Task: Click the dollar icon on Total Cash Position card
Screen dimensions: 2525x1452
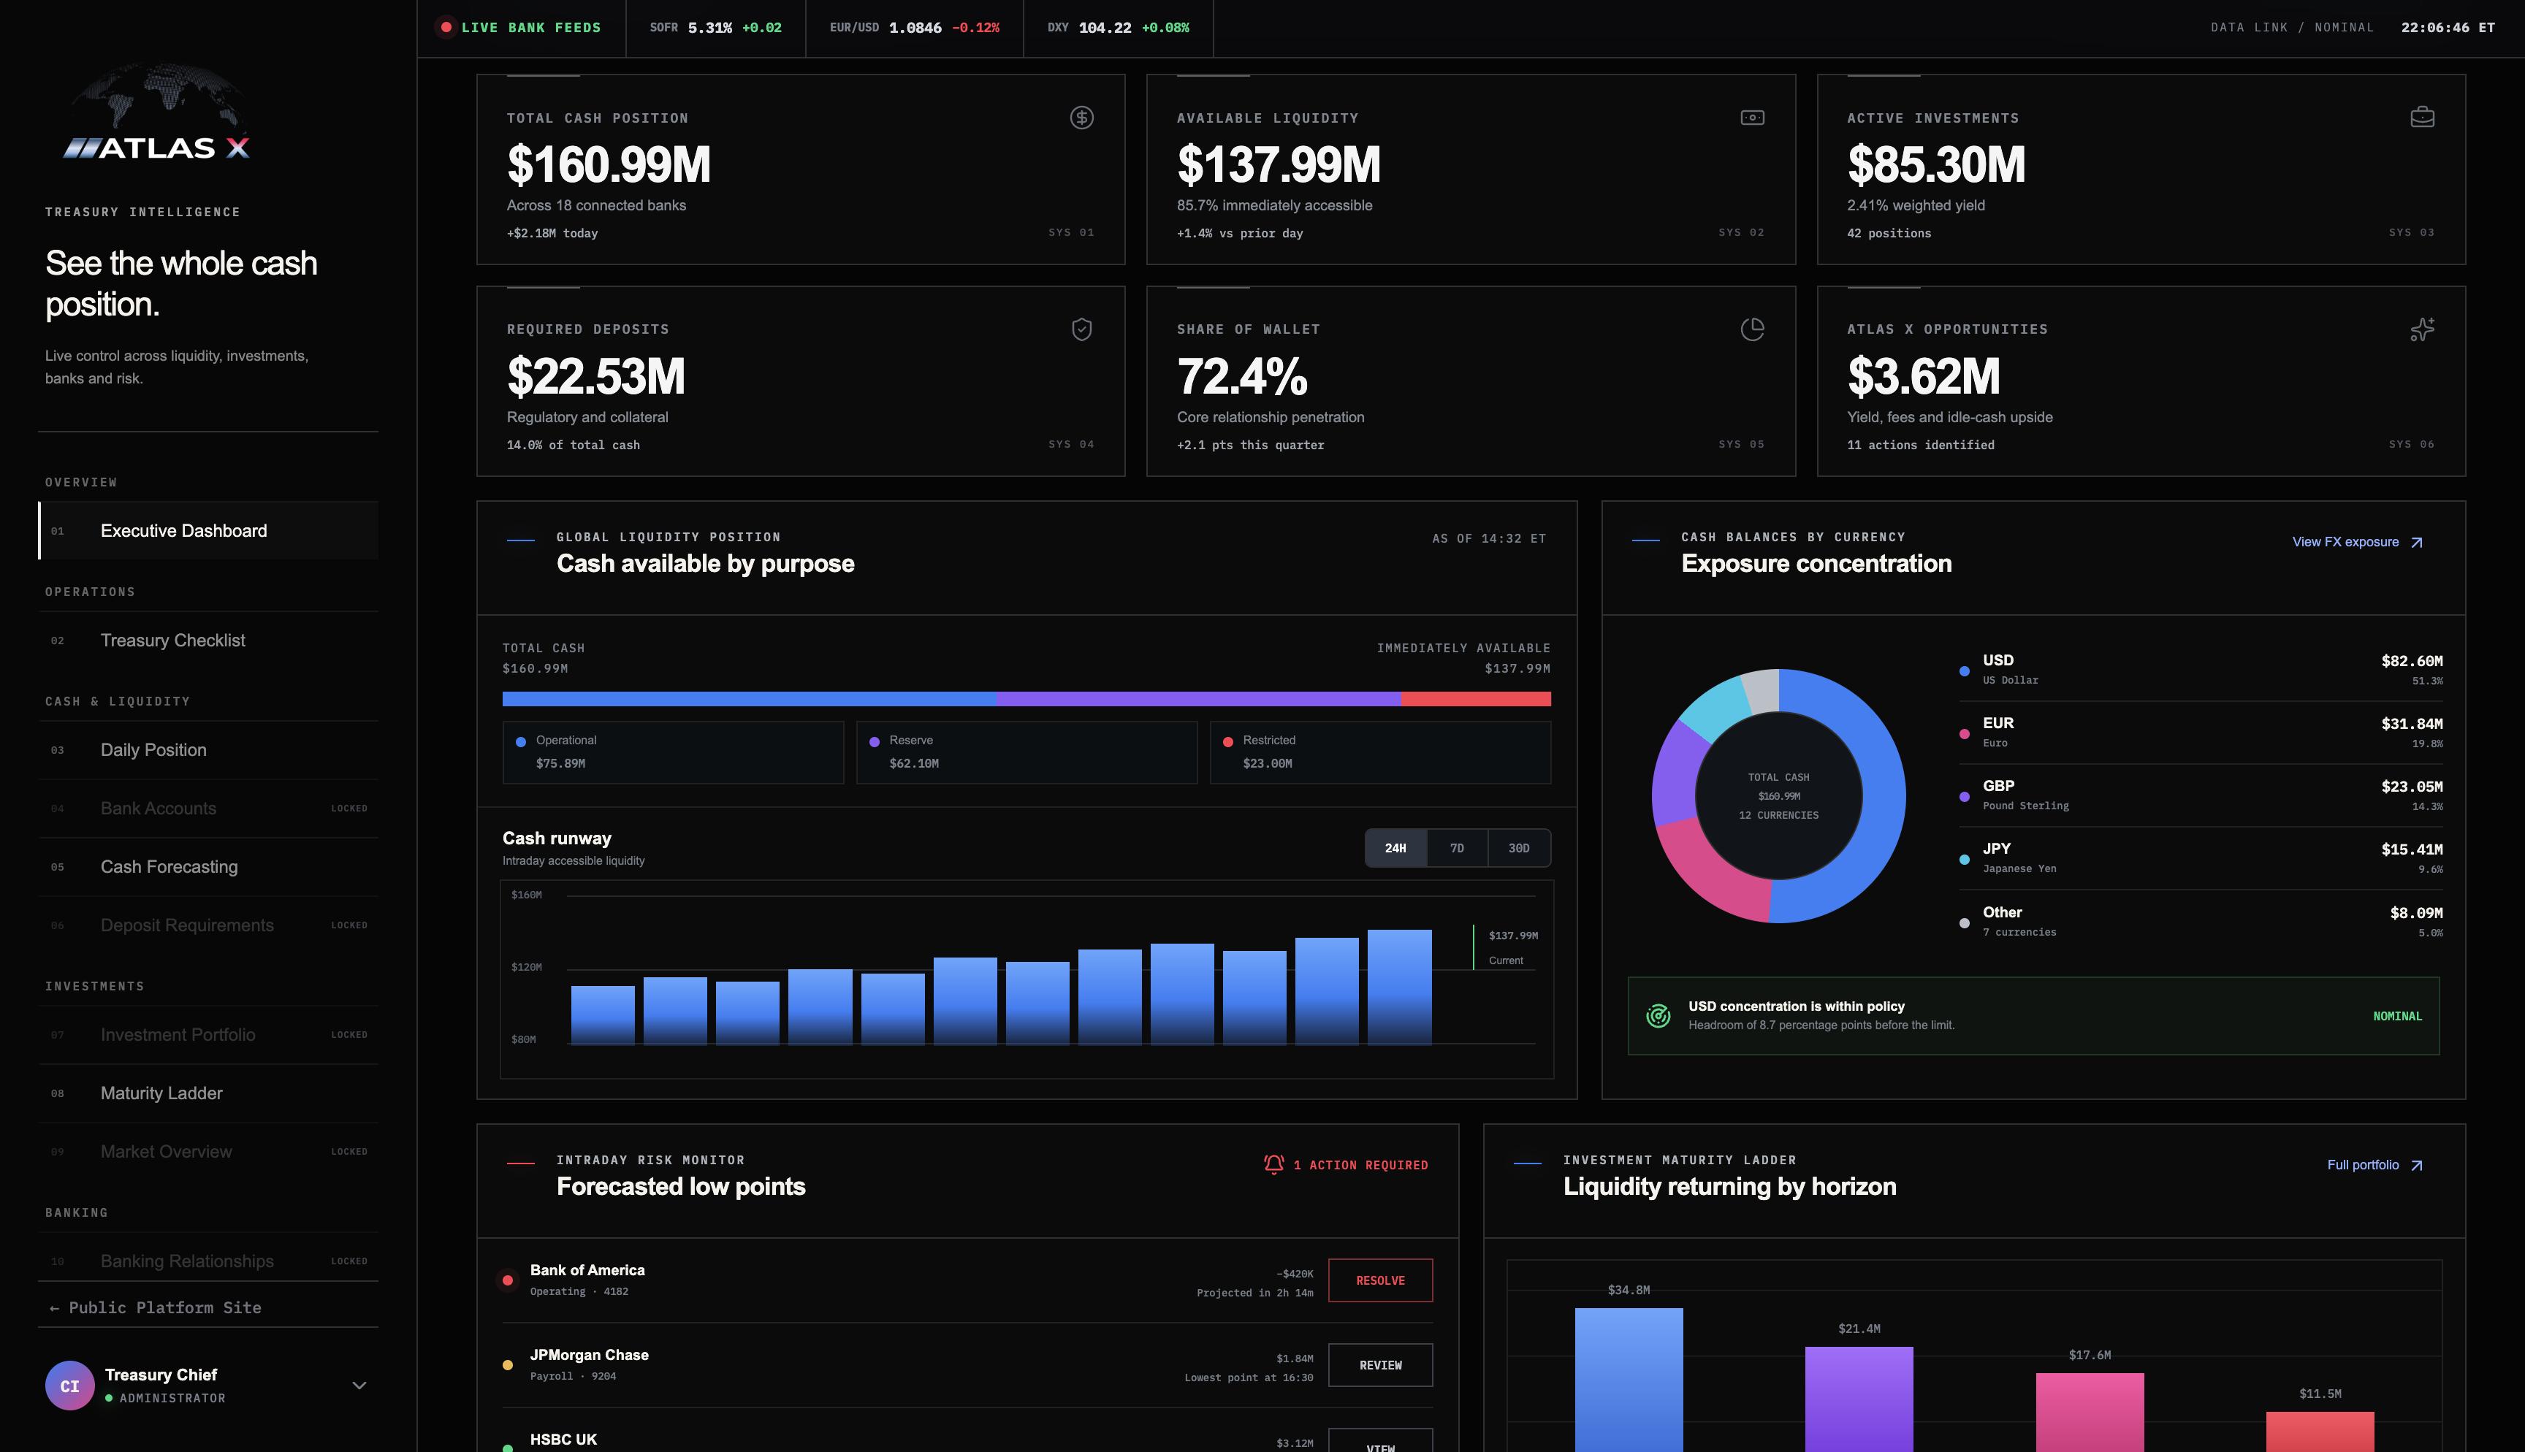Action: click(1081, 118)
